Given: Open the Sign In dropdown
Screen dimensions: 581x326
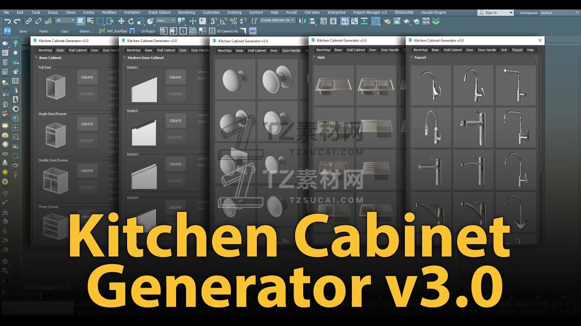Looking at the screenshot, I should tap(496, 13).
